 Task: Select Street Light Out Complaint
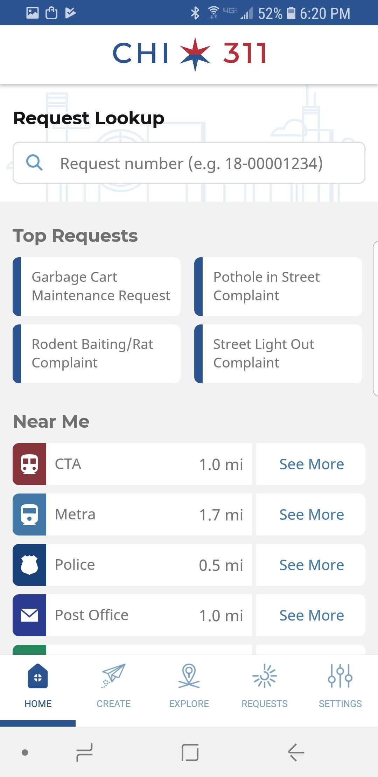(278, 354)
